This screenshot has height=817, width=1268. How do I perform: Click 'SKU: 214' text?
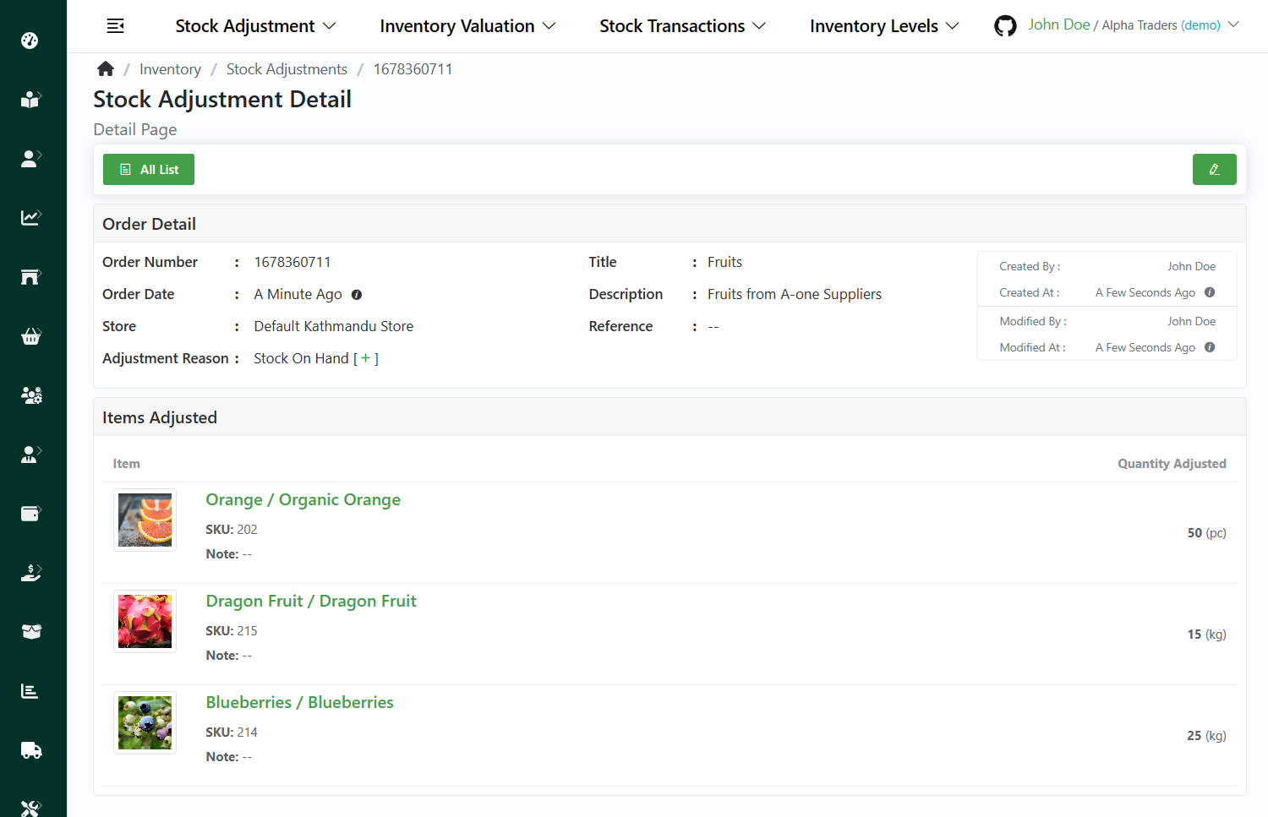231,733
